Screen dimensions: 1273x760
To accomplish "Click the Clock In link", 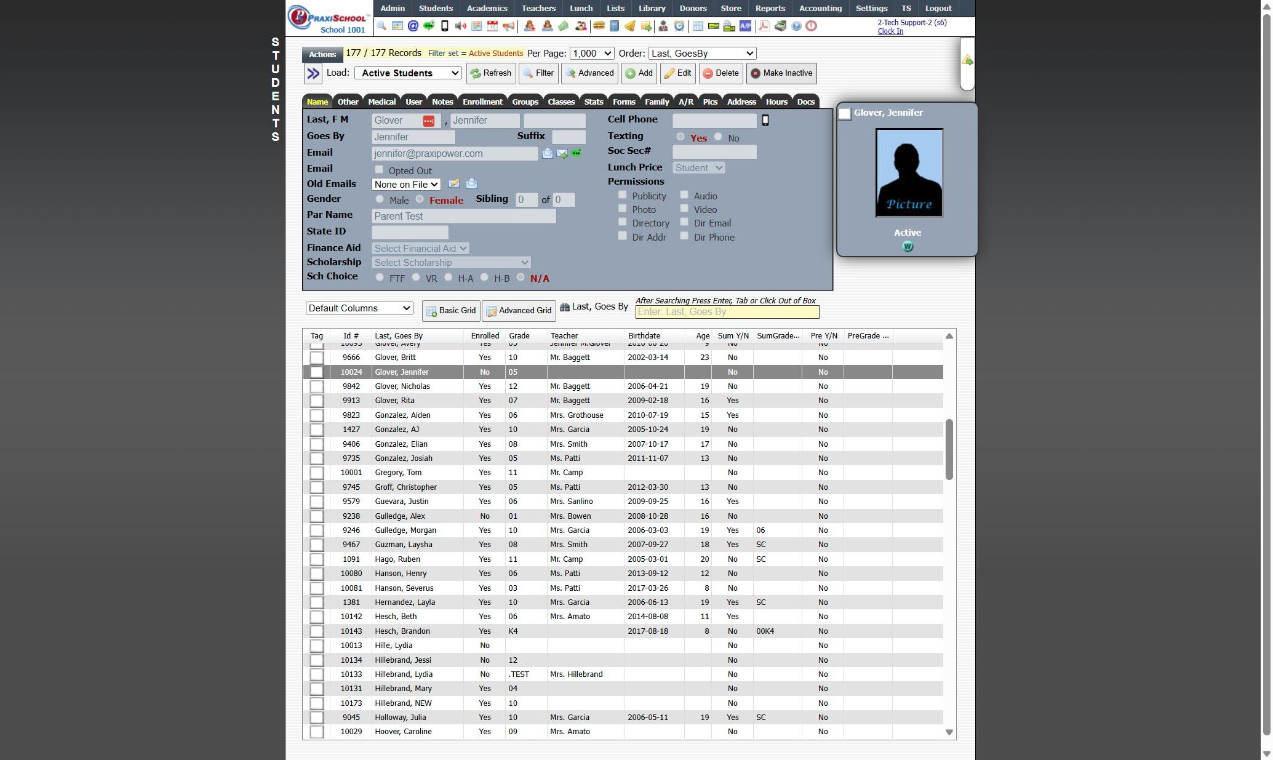I will click(x=890, y=31).
